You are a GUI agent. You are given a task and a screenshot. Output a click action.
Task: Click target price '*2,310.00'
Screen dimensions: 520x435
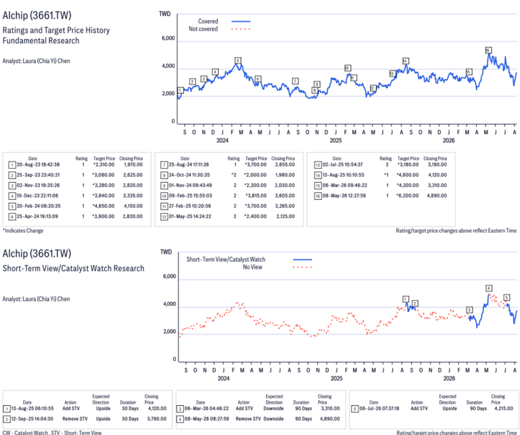104,165
